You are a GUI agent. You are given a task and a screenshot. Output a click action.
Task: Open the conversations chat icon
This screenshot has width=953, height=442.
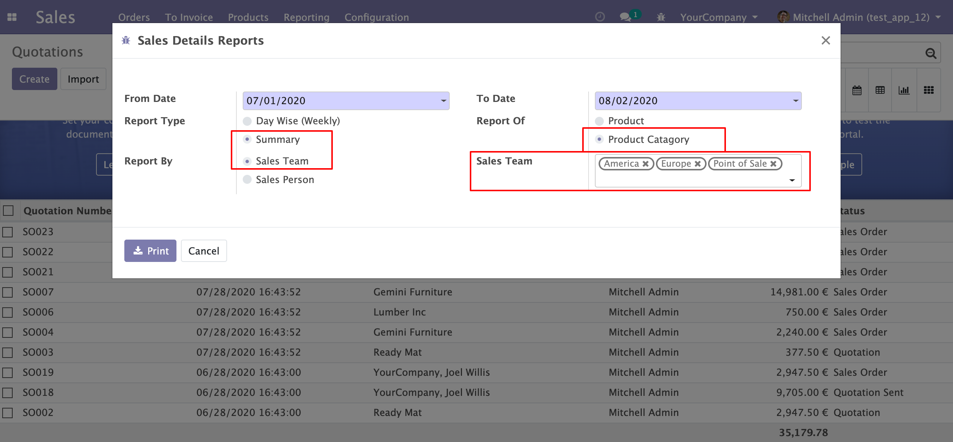click(x=625, y=17)
